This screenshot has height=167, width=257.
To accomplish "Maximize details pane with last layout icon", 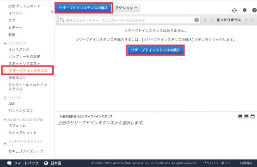I will tap(252, 116).
